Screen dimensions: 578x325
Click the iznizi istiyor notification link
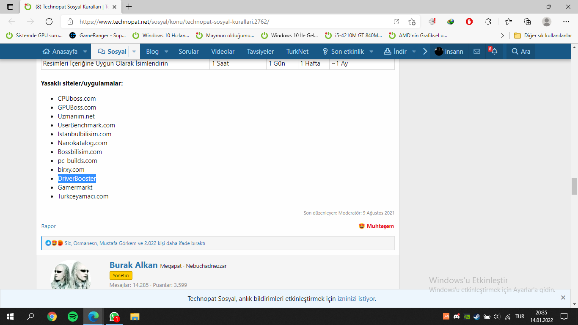click(x=356, y=299)
